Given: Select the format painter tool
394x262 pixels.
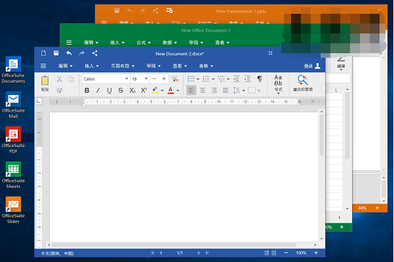Looking at the screenshot, I should pyautogui.click(x=59, y=90).
